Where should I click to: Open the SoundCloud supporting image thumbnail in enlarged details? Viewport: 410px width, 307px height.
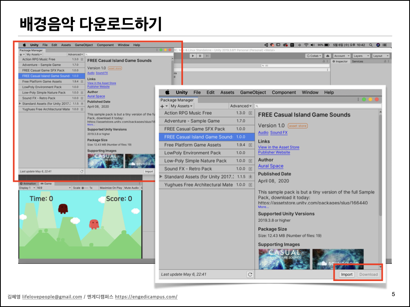[338, 259]
